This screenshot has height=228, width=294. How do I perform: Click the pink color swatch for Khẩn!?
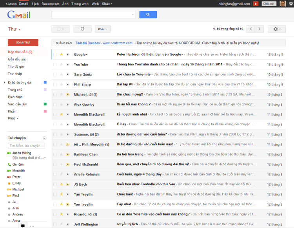[x=45, y=111]
